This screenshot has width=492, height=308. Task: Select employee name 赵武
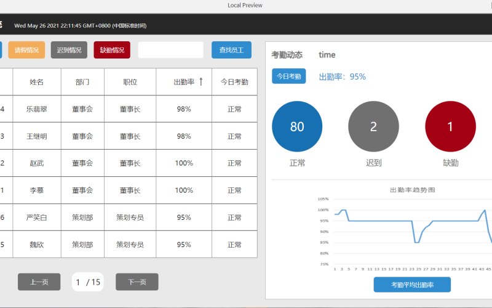[x=37, y=163]
